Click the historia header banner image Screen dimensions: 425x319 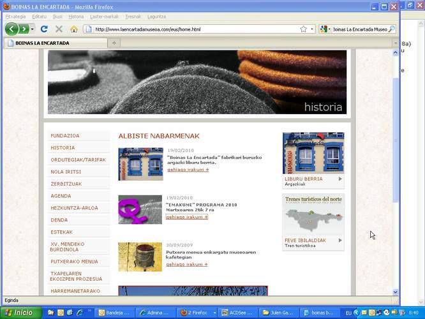197,82
